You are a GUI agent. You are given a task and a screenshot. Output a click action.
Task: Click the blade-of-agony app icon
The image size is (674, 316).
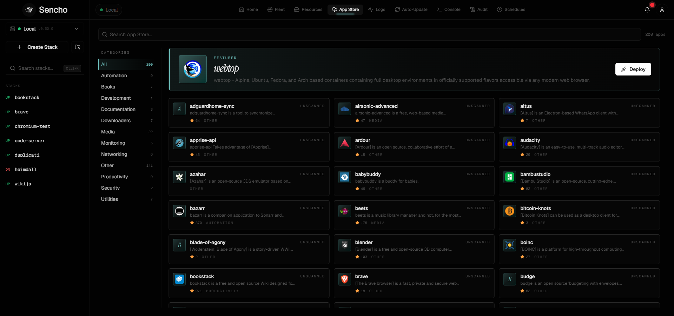click(179, 245)
